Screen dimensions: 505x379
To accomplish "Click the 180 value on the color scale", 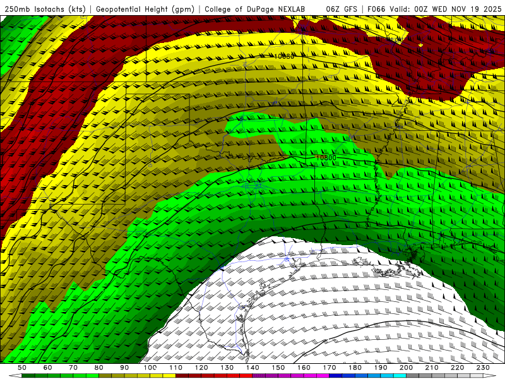I will (355, 368).
